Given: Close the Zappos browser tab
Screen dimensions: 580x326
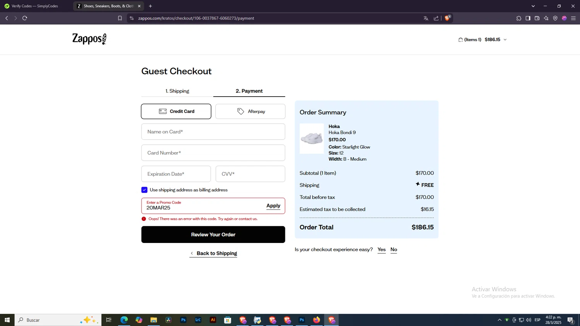Looking at the screenshot, I should (139, 6).
